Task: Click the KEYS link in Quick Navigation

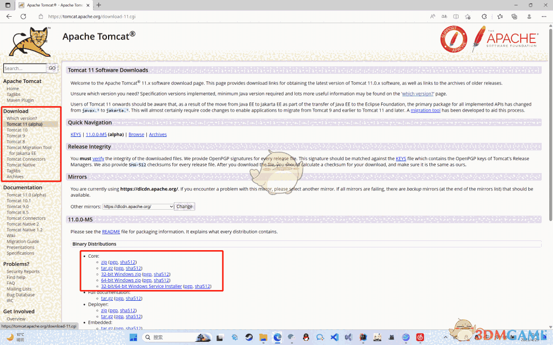Action: 76,134
